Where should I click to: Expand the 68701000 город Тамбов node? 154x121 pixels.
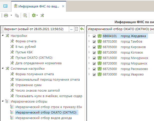[x=89, y=41]
